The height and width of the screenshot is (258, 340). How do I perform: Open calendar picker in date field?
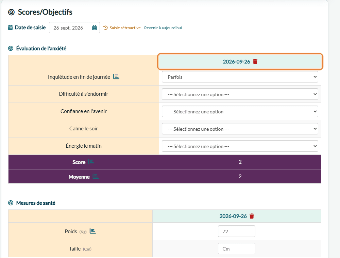[x=94, y=28]
